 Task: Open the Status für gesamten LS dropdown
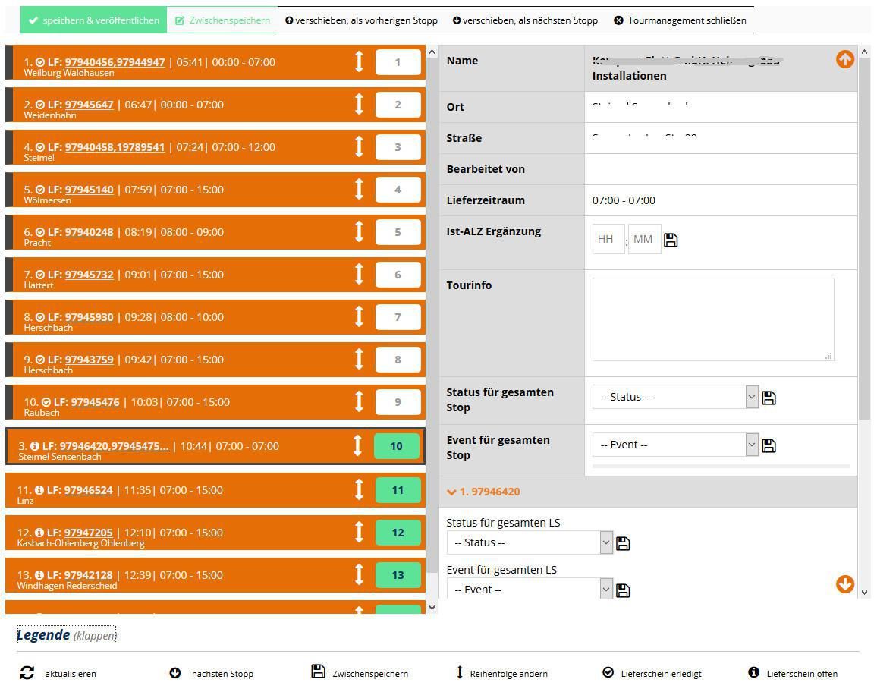(x=530, y=542)
